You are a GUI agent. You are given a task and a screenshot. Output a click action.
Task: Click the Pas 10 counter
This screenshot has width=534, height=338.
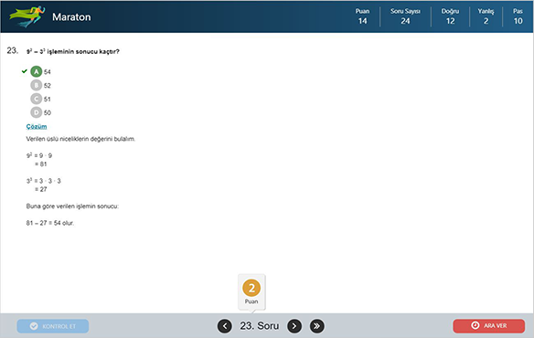518,16
